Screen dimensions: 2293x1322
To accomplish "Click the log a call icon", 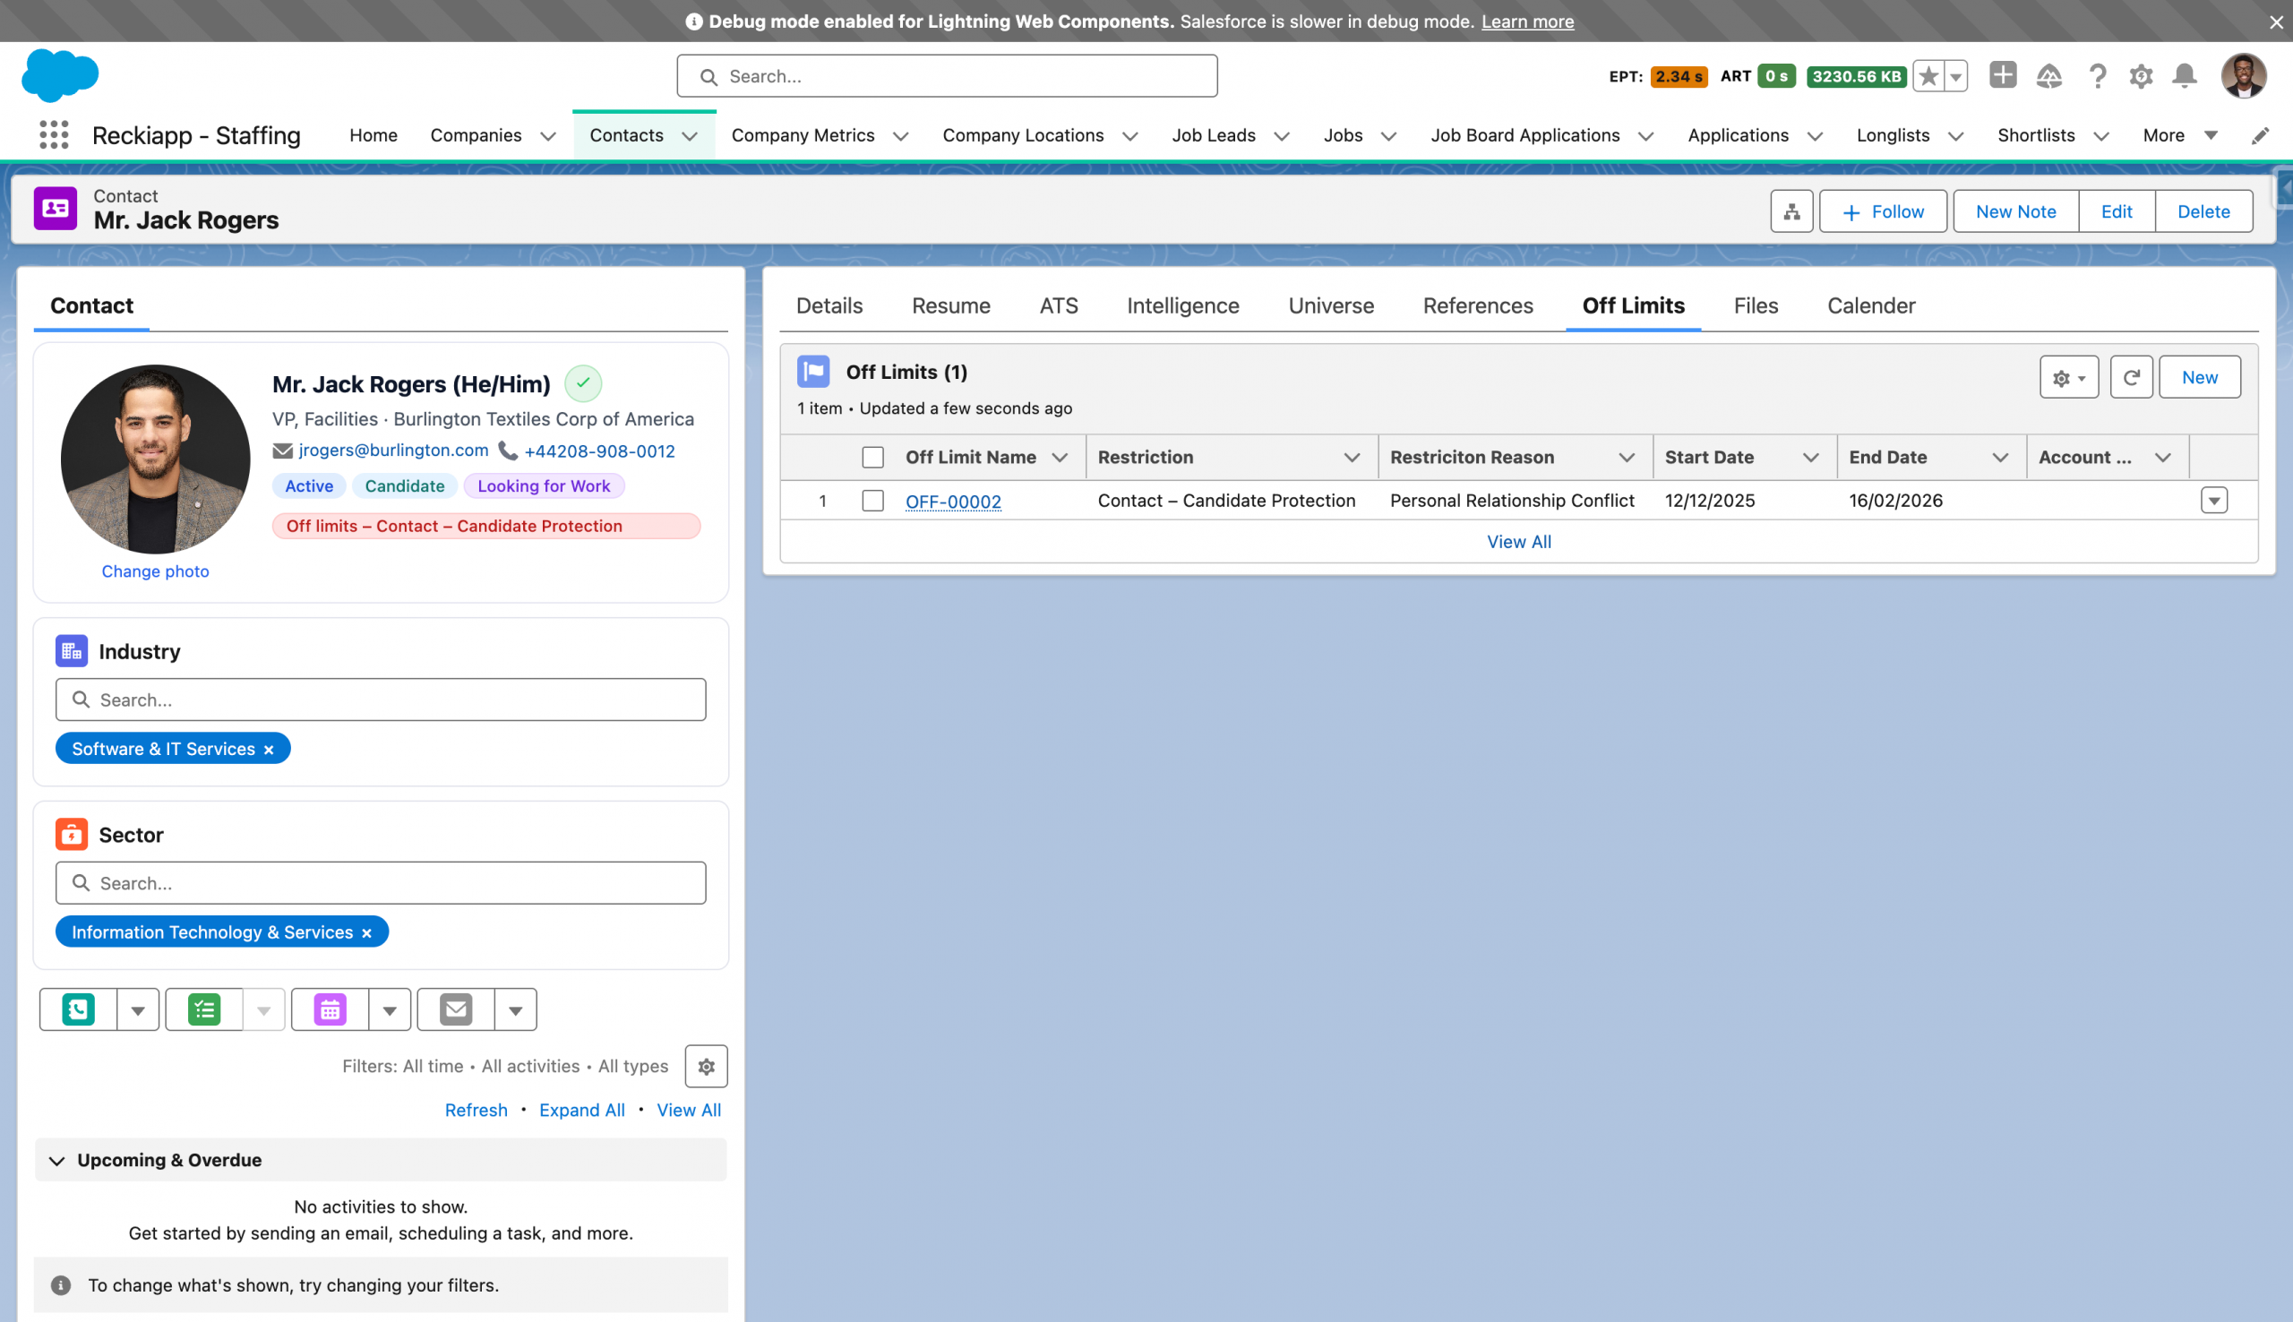I will coord(78,1009).
